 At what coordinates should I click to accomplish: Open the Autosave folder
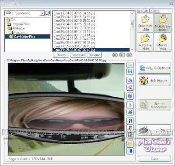point(145,42)
